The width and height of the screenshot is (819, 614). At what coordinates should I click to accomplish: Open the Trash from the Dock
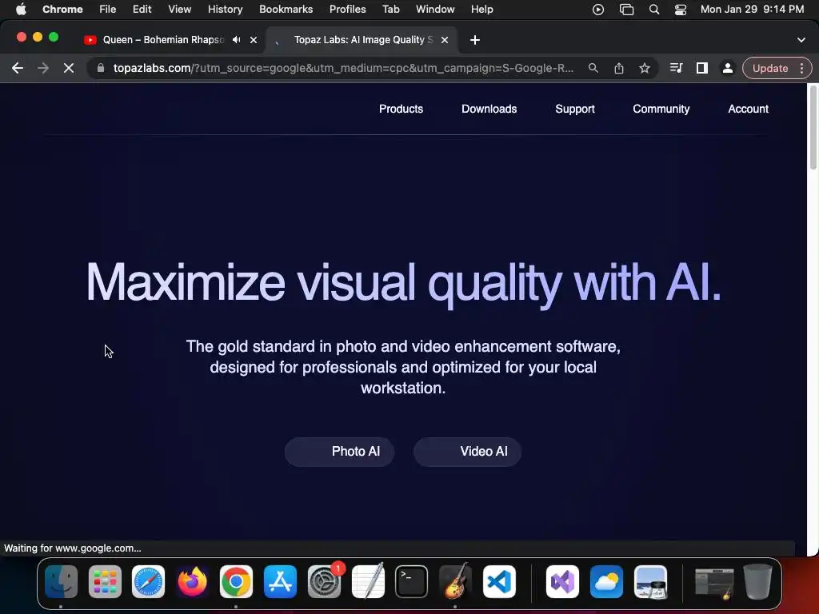pos(758,582)
